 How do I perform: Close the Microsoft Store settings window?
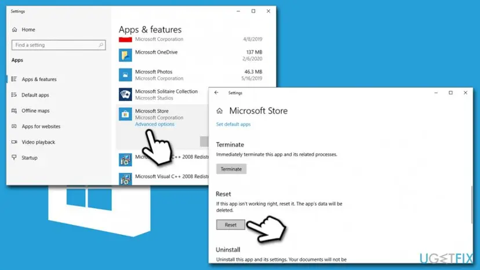(x=466, y=93)
